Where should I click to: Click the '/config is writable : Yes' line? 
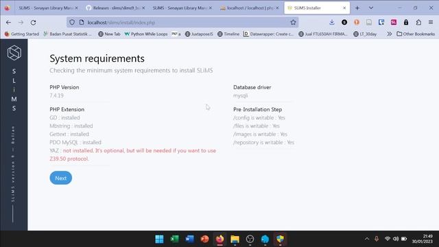tap(259, 117)
